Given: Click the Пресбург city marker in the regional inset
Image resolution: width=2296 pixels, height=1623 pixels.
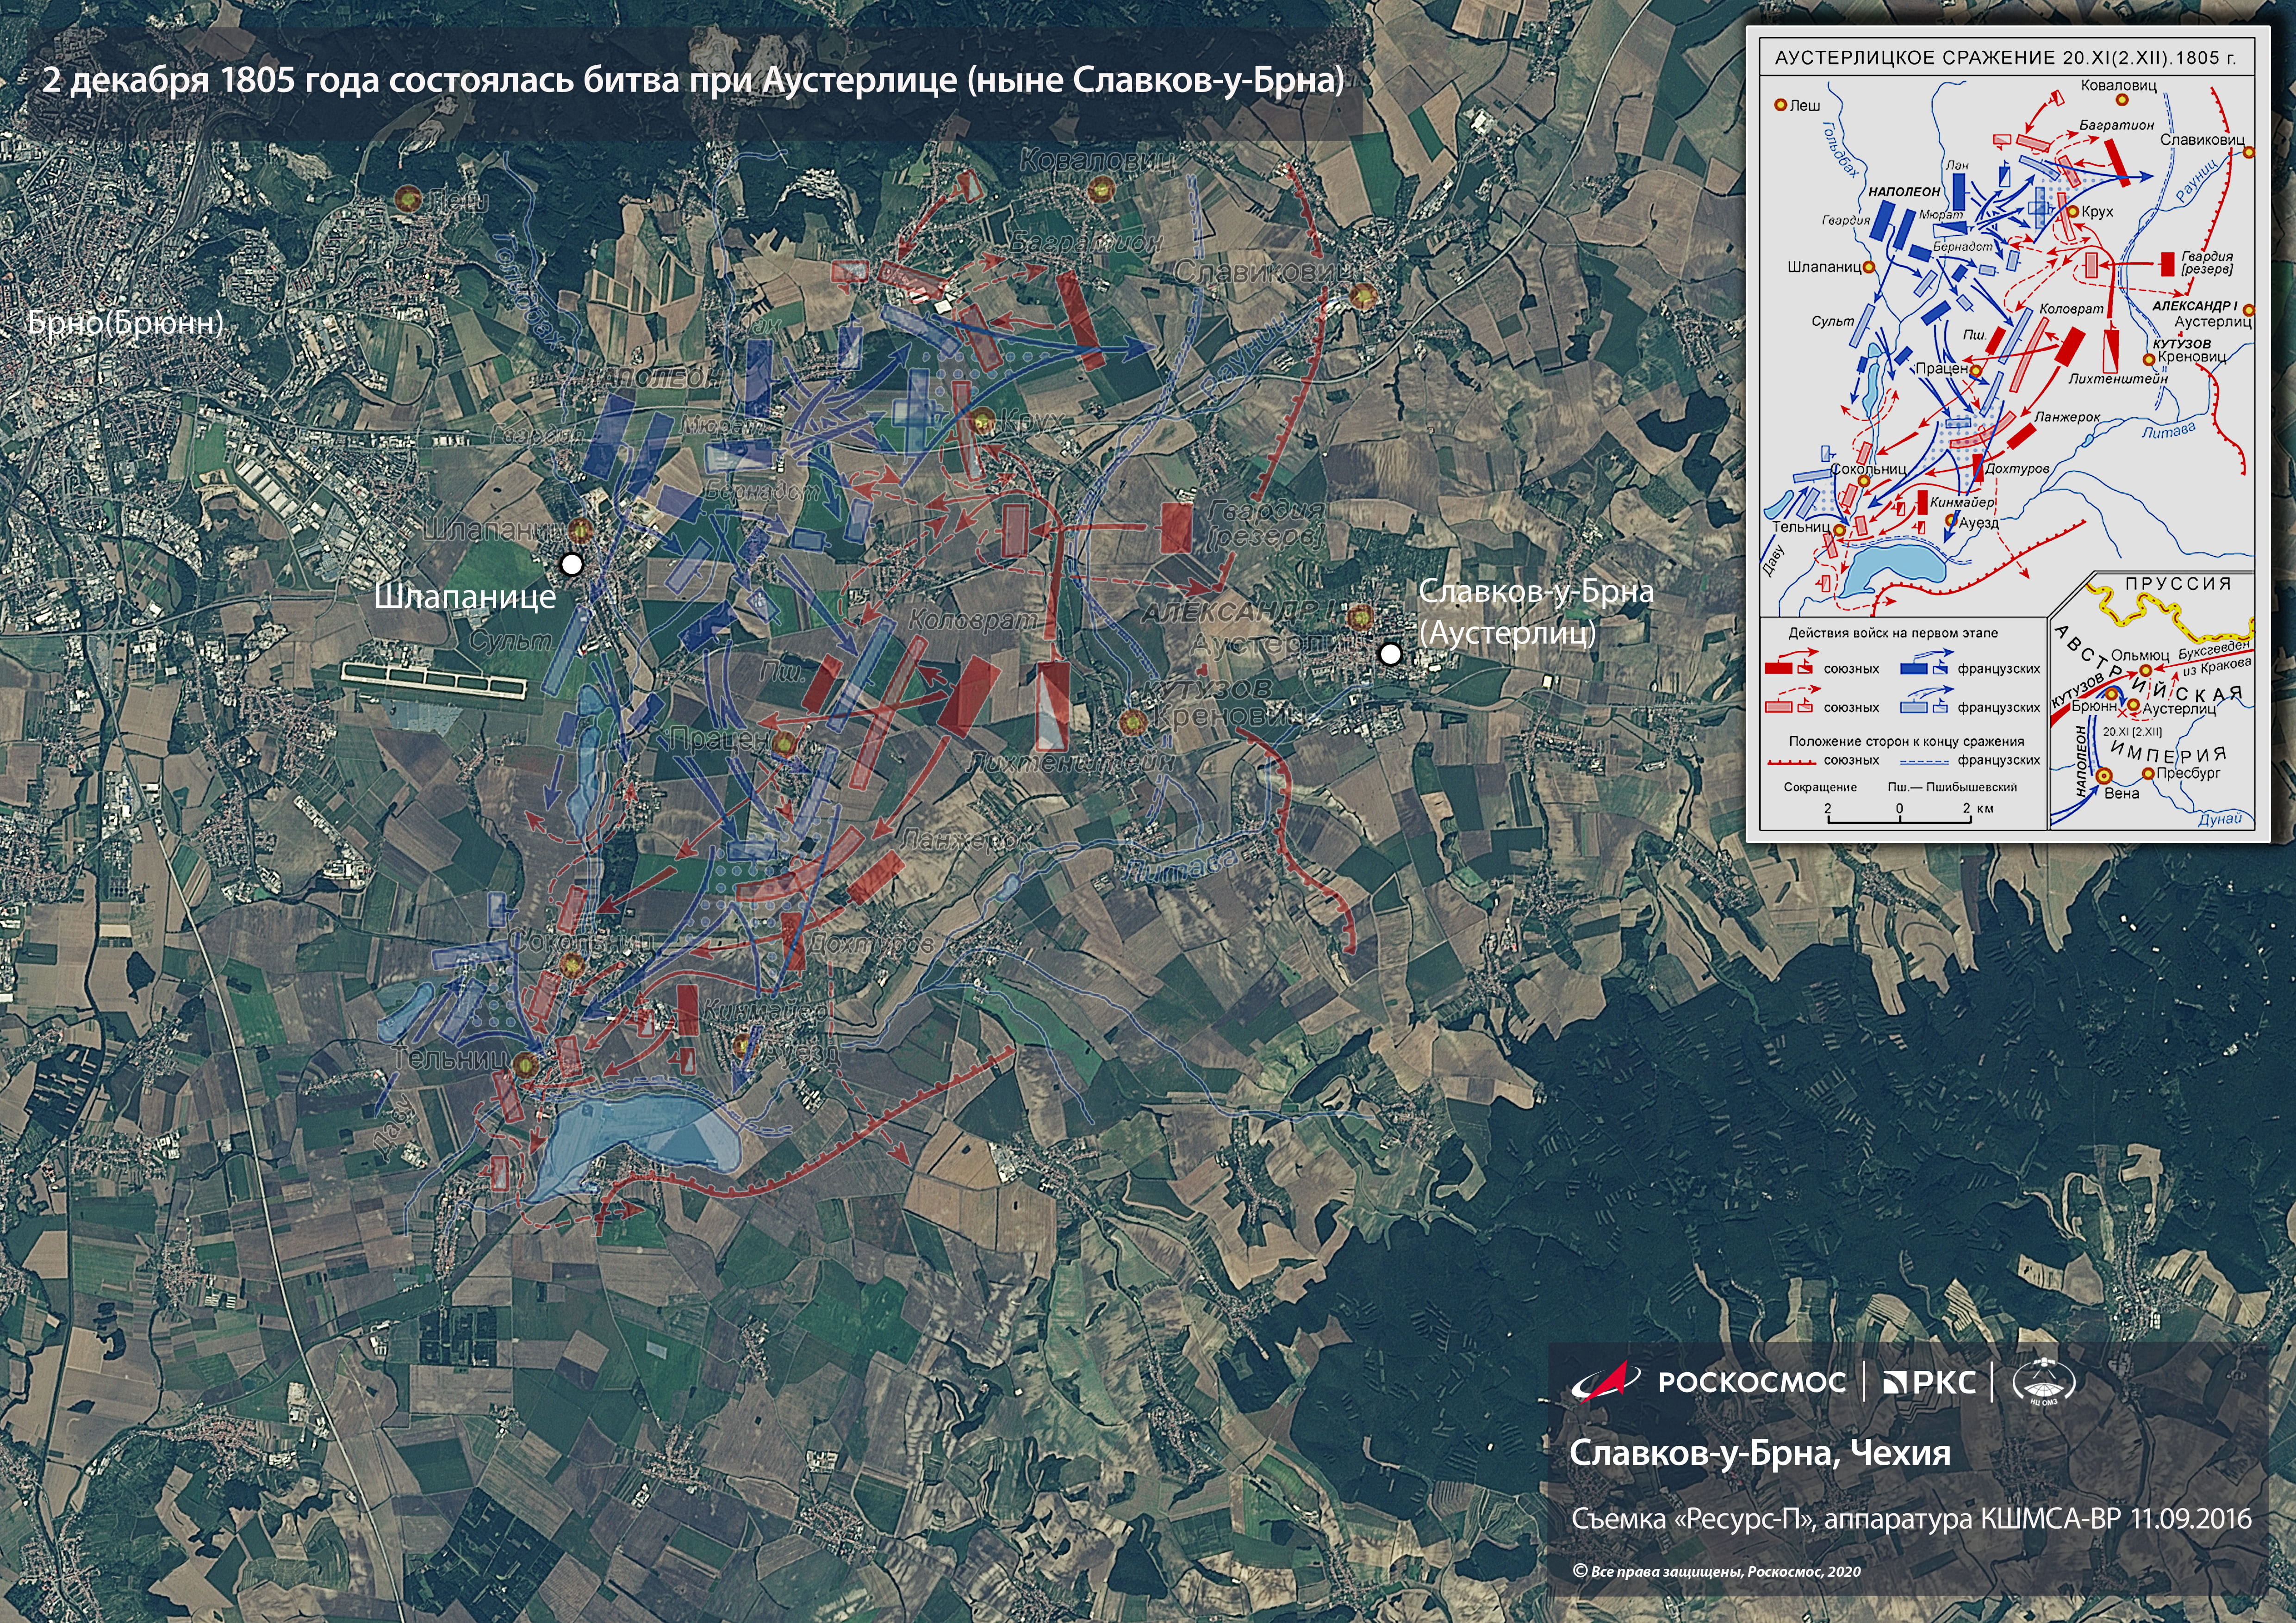Looking at the screenshot, I should tap(2147, 774).
